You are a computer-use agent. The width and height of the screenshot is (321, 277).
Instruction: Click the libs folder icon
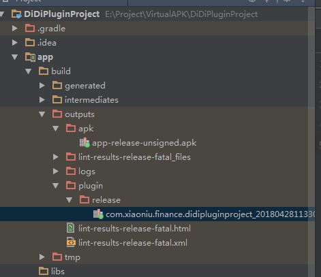click(44, 272)
